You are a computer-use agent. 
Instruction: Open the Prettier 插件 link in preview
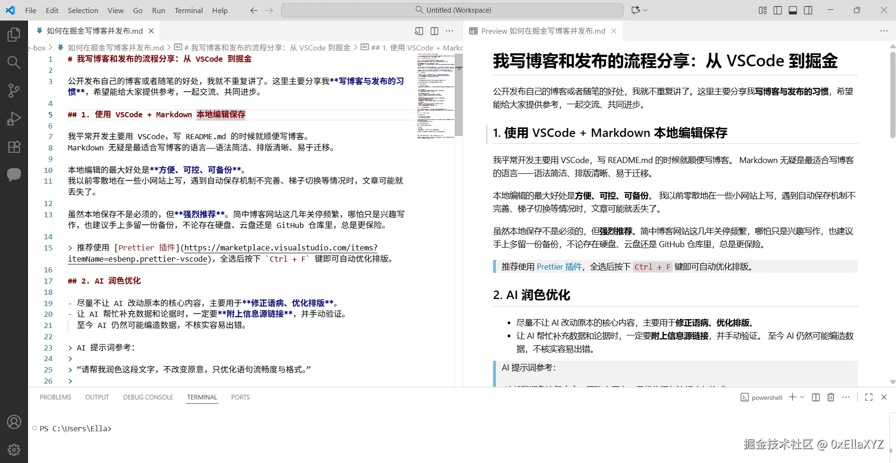pyautogui.click(x=559, y=267)
